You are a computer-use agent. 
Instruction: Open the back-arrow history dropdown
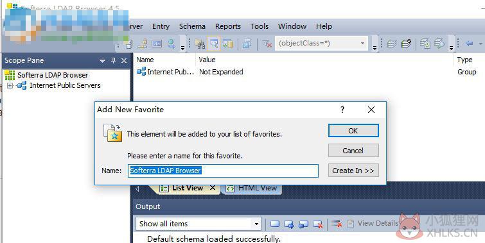point(481,44)
